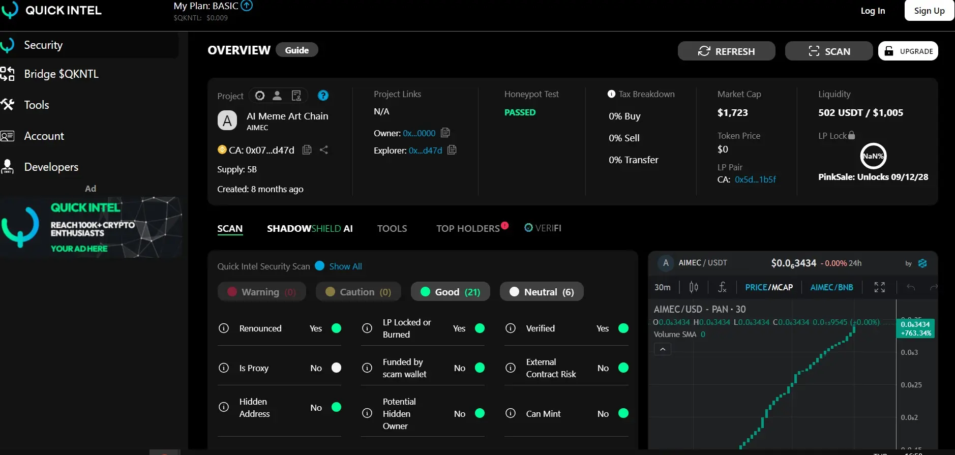Click the token avatar 'A' in Project card
Viewport: 955px width, 455px height.
tap(227, 120)
